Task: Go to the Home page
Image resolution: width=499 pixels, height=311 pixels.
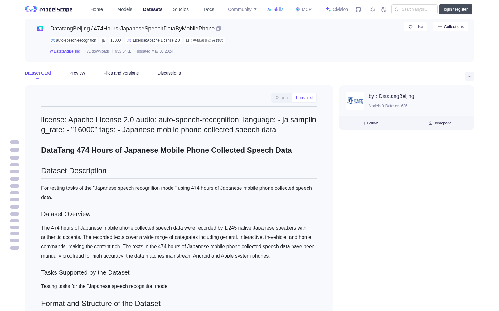Action: [x=97, y=9]
